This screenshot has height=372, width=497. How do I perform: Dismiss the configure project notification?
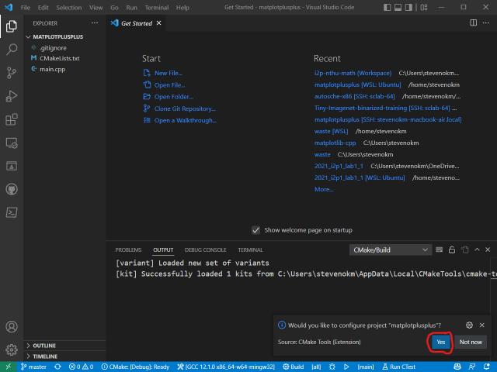481,325
